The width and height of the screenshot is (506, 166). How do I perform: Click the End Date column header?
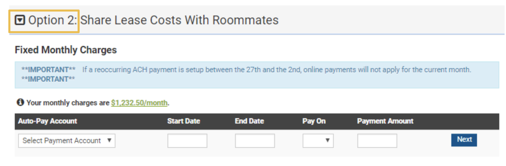pyautogui.click(x=250, y=121)
